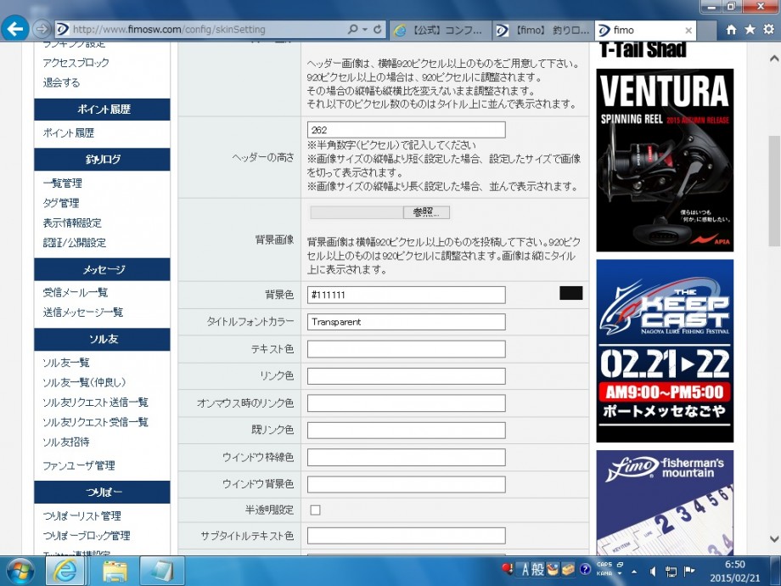Open the 受信メール一覧 link
The height and width of the screenshot is (586, 781).
76,292
